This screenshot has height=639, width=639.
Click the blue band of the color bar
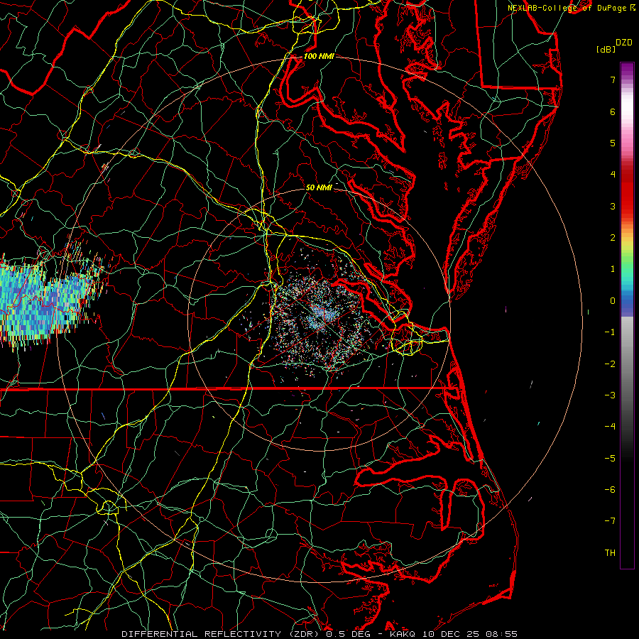click(627, 304)
